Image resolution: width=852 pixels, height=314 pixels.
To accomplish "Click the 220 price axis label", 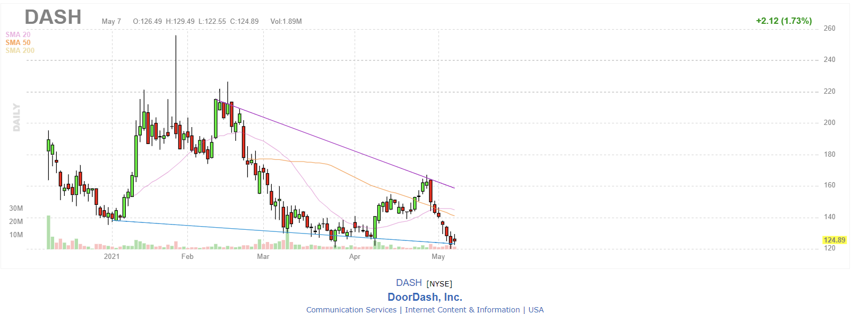I will pyautogui.click(x=829, y=92).
